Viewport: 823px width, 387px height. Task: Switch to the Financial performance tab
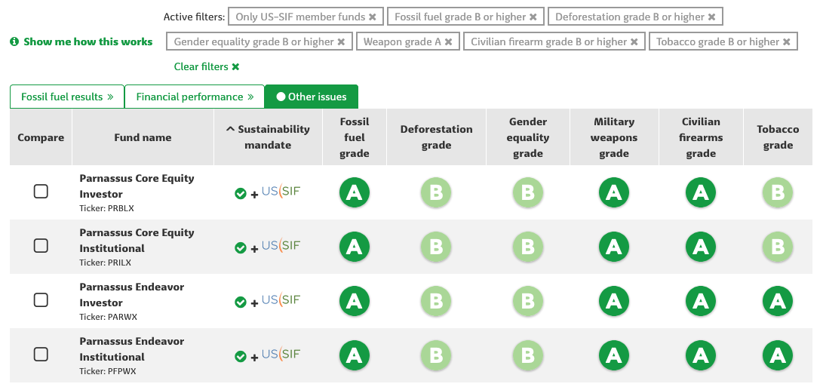[x=195, y=97]
